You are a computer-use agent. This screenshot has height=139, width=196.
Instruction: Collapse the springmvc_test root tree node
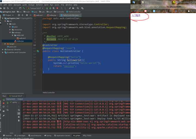[3, 18]
